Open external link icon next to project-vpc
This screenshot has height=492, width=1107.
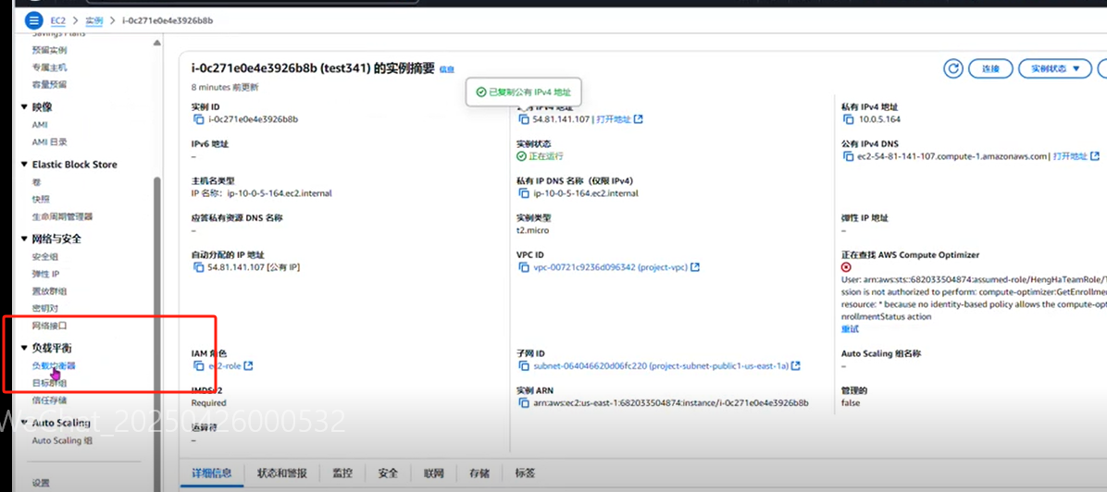click(695, 267)
